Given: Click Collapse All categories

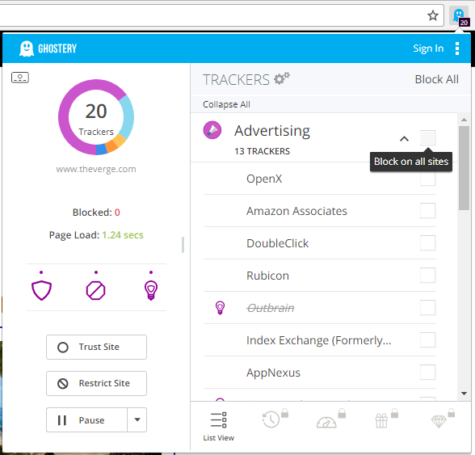Looking at the screenshot, I should tap(226, 104).
